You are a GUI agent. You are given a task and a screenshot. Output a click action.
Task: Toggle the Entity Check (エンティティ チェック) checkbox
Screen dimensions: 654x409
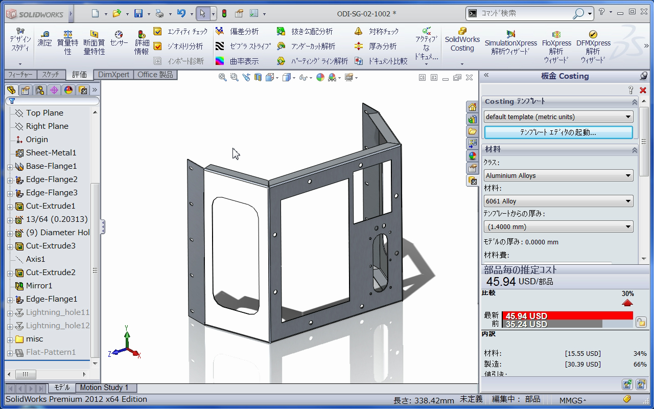158,32
